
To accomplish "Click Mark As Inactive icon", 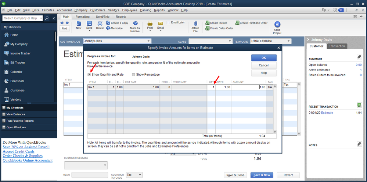I will click(135, 23).
